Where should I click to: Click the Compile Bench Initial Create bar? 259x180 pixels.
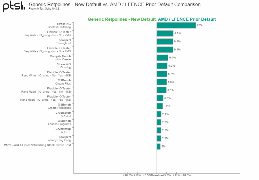tap(163, 58)
